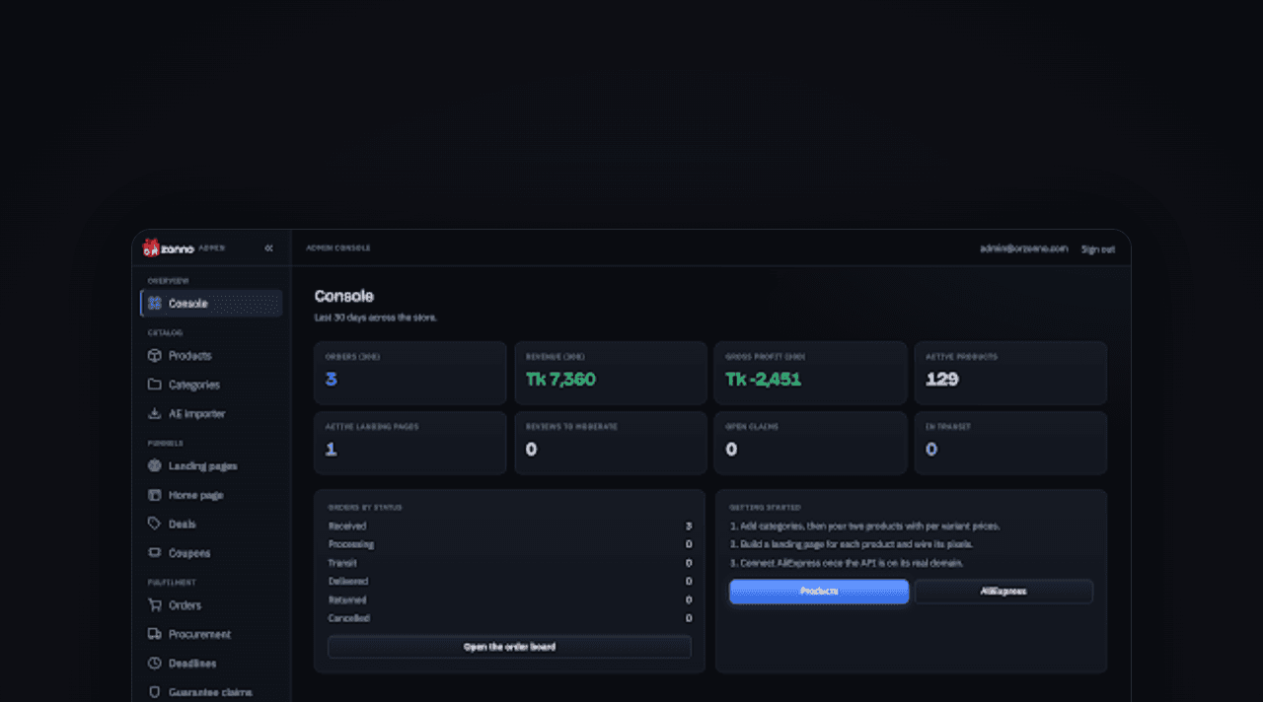Click the Build a landing page step

(x=852, y=544)
